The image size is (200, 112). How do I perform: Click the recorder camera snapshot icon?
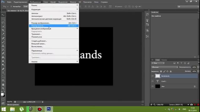pos(192,105)
